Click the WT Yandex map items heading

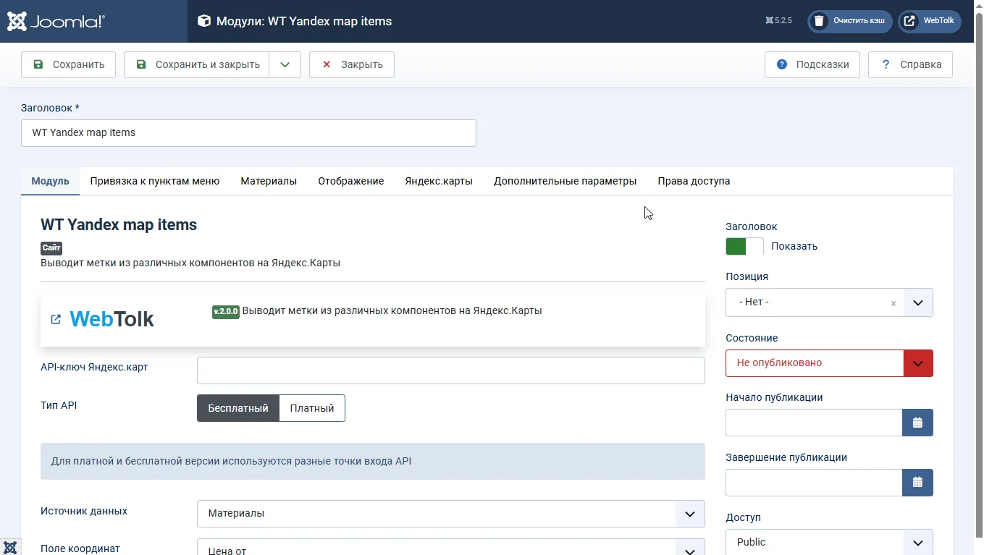click(x=119, y=225)
